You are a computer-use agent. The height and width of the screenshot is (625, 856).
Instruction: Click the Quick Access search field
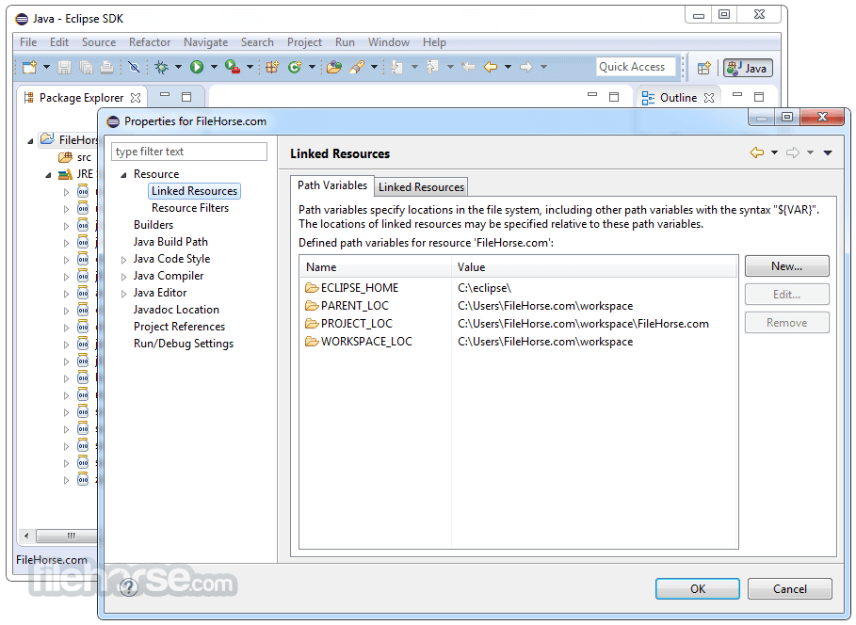click(x=636, y=67)
